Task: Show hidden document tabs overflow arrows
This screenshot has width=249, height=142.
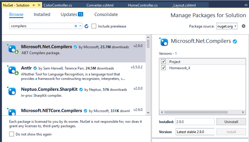Action: (x=246, y=5)
